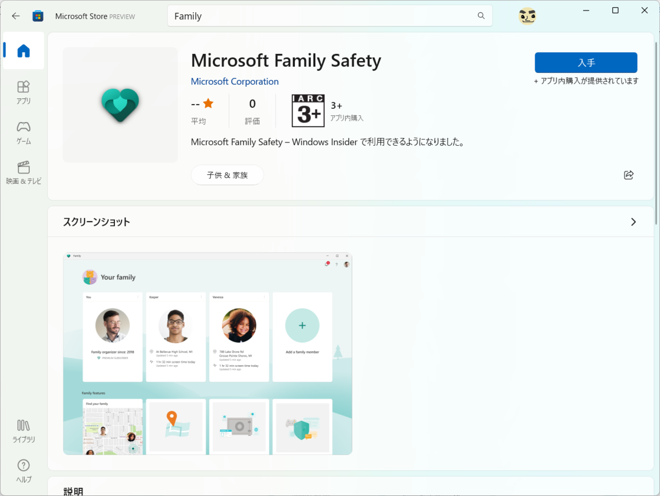The width and height of the screenshot is (660, 496).
Task: Click the orange rating star
Action: (208, 103)
